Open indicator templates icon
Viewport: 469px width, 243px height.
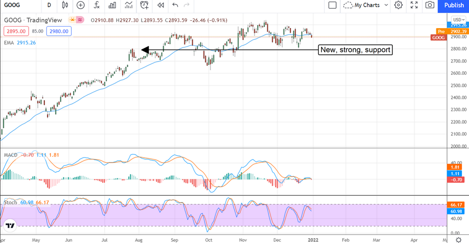[x=129, y=5]
